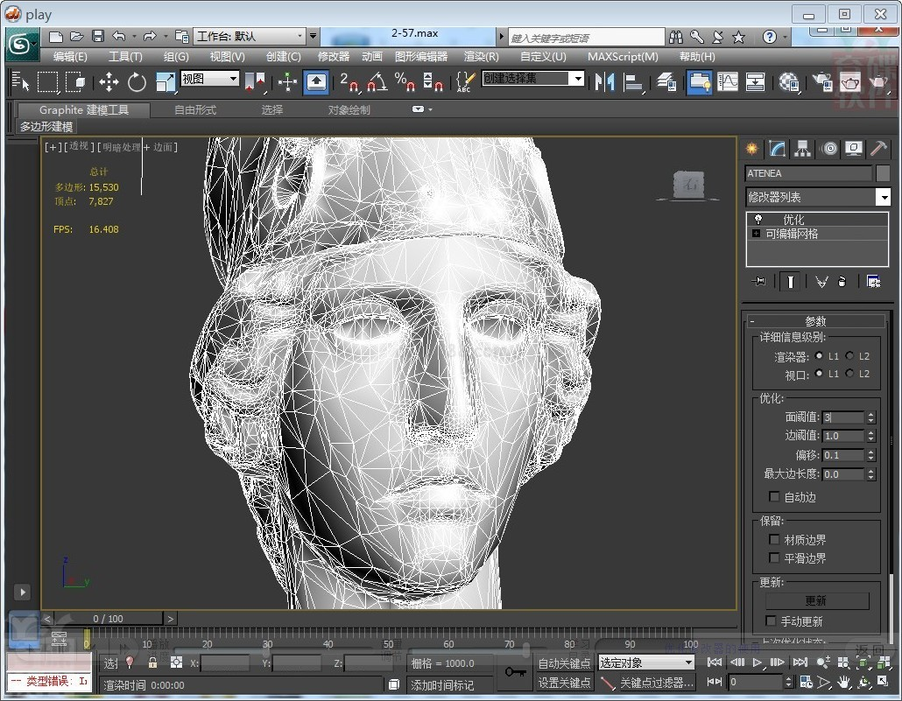Viewport: 902px width, 701px height.
Task: Switch to the 自由形式 ribbon tab
Action: point(194,110)
